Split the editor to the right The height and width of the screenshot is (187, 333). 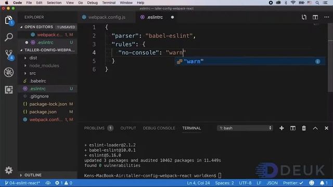[x=315, y=17]
